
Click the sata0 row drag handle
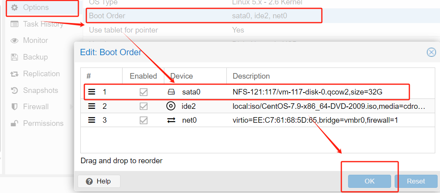(x=92, y=92)
